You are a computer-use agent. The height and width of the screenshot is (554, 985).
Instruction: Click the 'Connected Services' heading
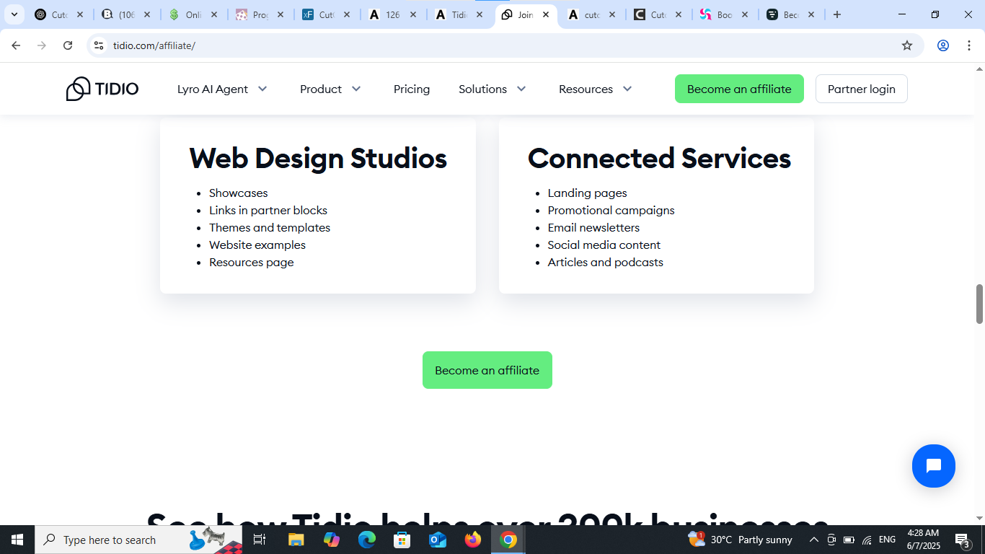coord(659,158)
